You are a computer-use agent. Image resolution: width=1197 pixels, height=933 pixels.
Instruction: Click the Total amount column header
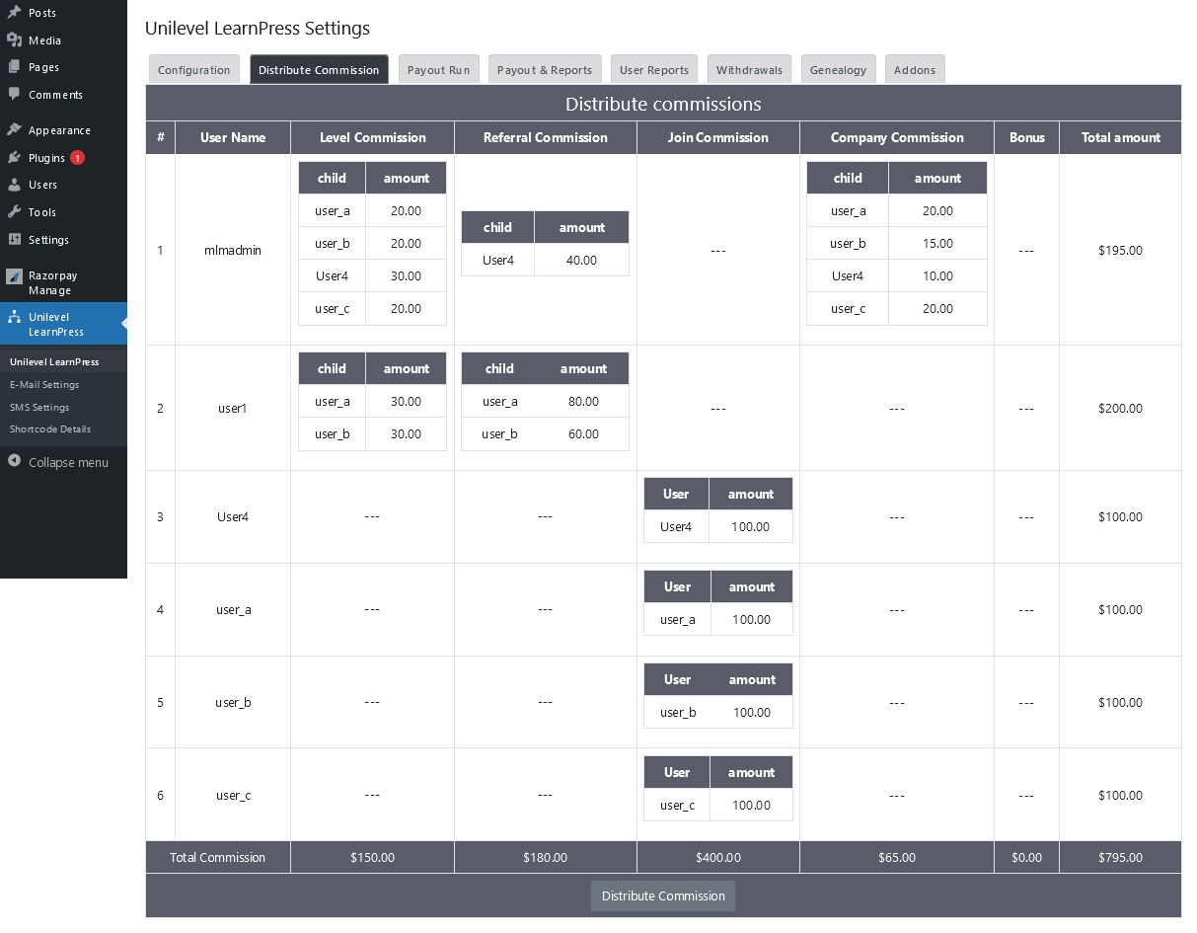pos(1121,137)
